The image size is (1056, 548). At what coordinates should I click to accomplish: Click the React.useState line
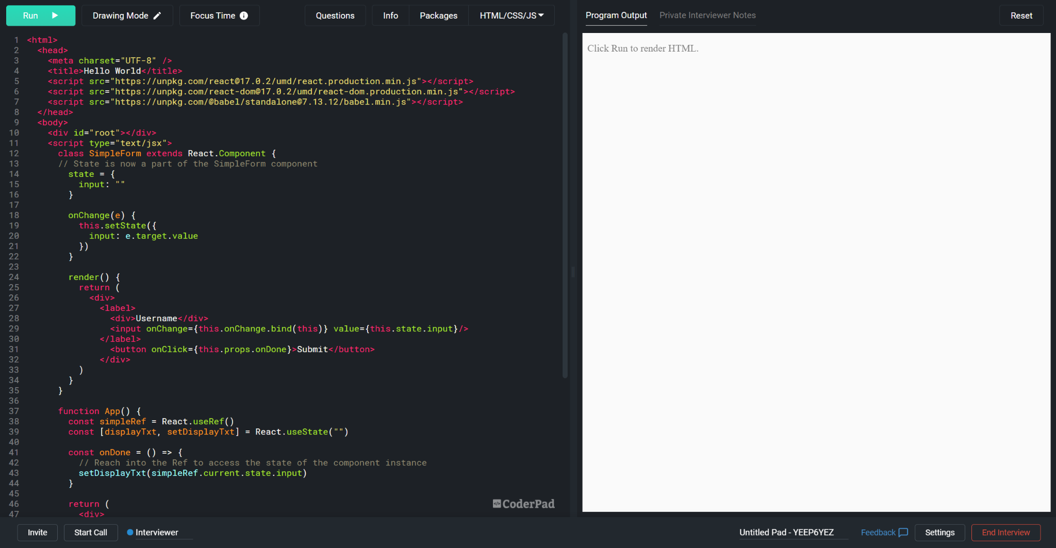(208, 432)
